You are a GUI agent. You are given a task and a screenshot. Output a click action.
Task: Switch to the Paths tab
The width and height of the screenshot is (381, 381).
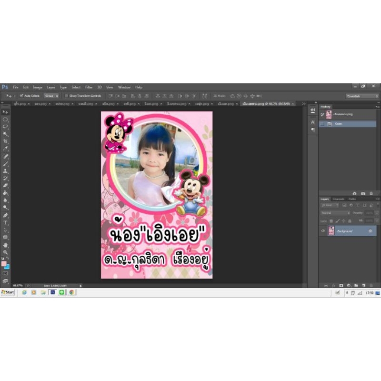click(352, 199)
